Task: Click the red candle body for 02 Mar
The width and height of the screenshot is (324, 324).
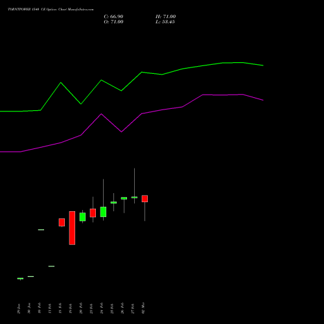Action: click(145, 199)
